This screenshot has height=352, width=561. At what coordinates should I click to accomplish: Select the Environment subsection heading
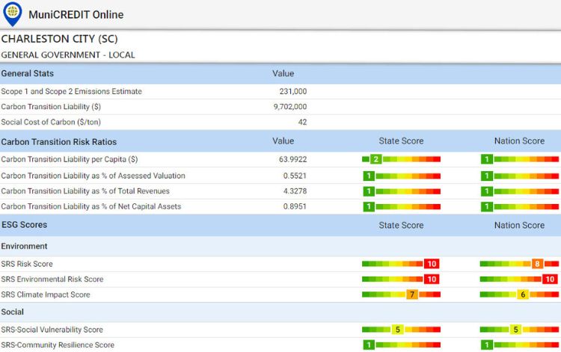click(x=24, y=247)
